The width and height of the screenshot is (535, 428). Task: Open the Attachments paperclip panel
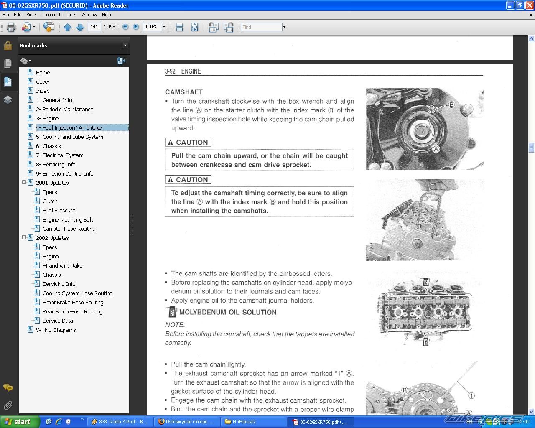(x=8, y=405)
